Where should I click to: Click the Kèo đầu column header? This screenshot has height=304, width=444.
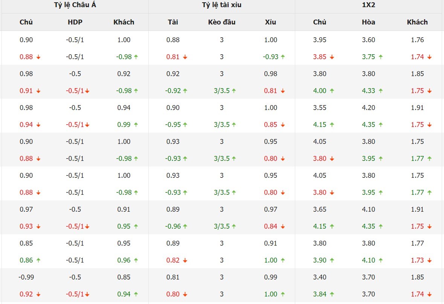pyautogui.click(x=222, y=22)
